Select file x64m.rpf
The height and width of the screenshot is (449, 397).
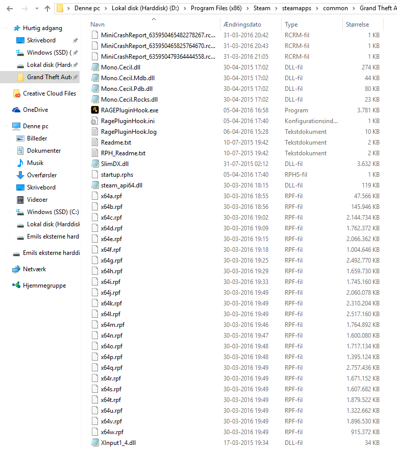[x=112, y=325]
